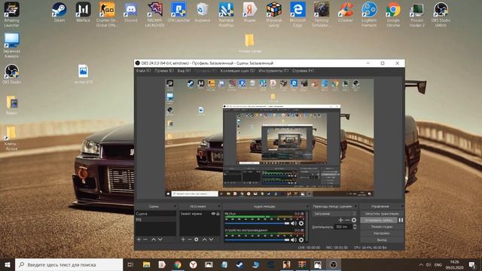The width and height of the screenshot is (482, 271).
Task: Open Task View on taskbar
Action: click(x=130, y=264)
